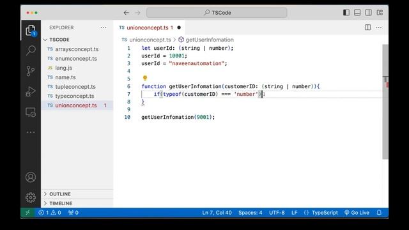Open the Explorer view in activity bar
The image size is (409, 230).
[31, 30]
